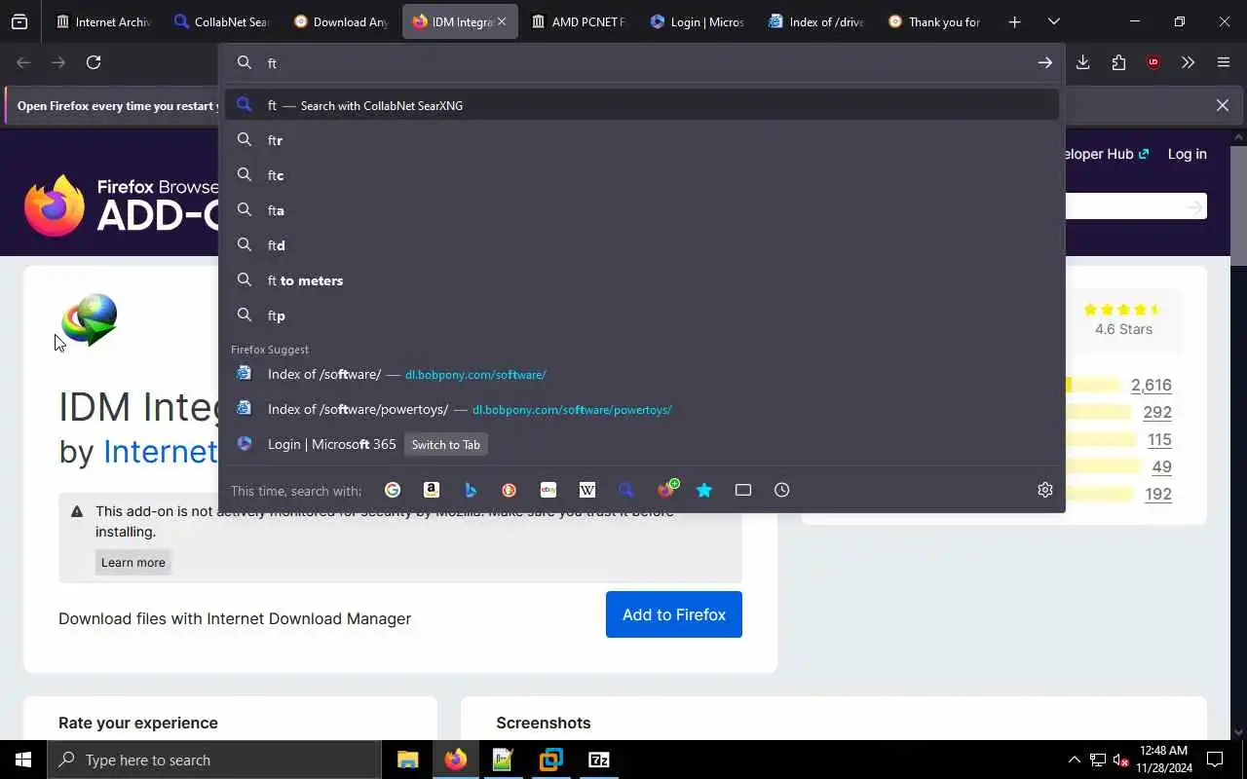Go back to the previous page
The height and width of the screenshot is (779, 1247).
pos(23,62)
